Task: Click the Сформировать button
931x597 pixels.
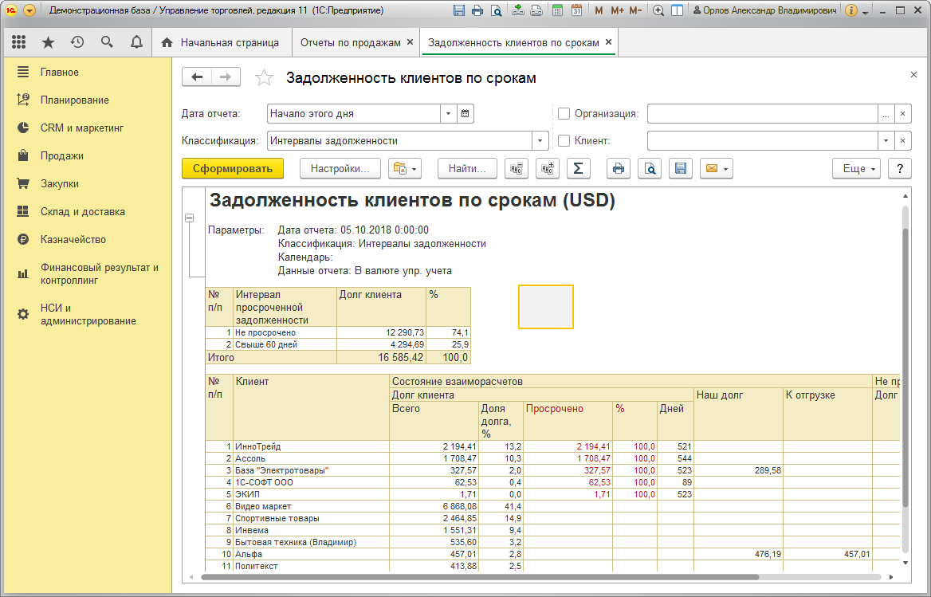Action: click(233, 168)
